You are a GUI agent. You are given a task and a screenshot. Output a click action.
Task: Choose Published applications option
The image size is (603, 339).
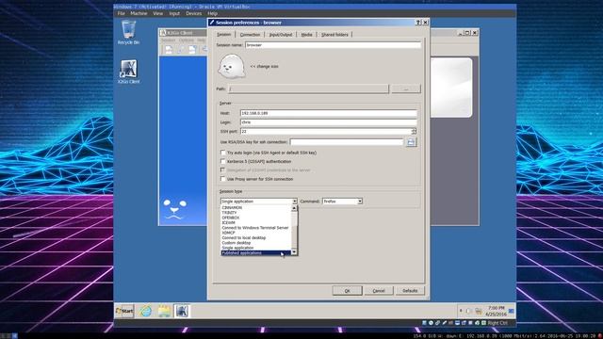coord(255,253)
